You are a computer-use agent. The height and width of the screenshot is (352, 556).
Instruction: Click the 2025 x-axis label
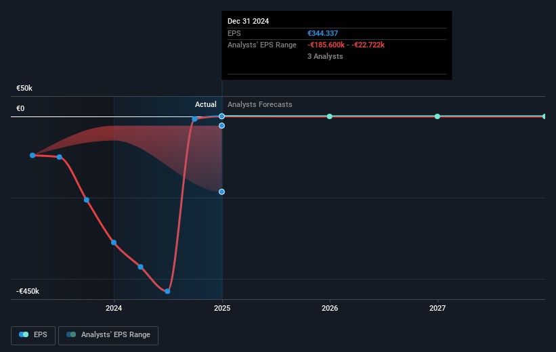pyautogui.click(x=222, y=309)
